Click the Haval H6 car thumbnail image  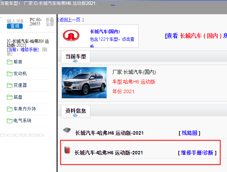pos(84,82)
